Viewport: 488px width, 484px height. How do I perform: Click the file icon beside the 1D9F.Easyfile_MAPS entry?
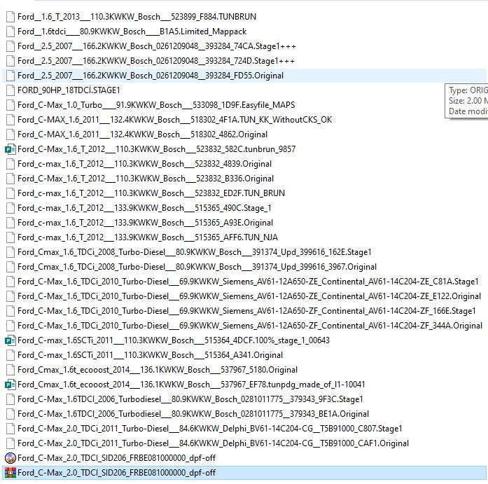click(x=10, y=105)
